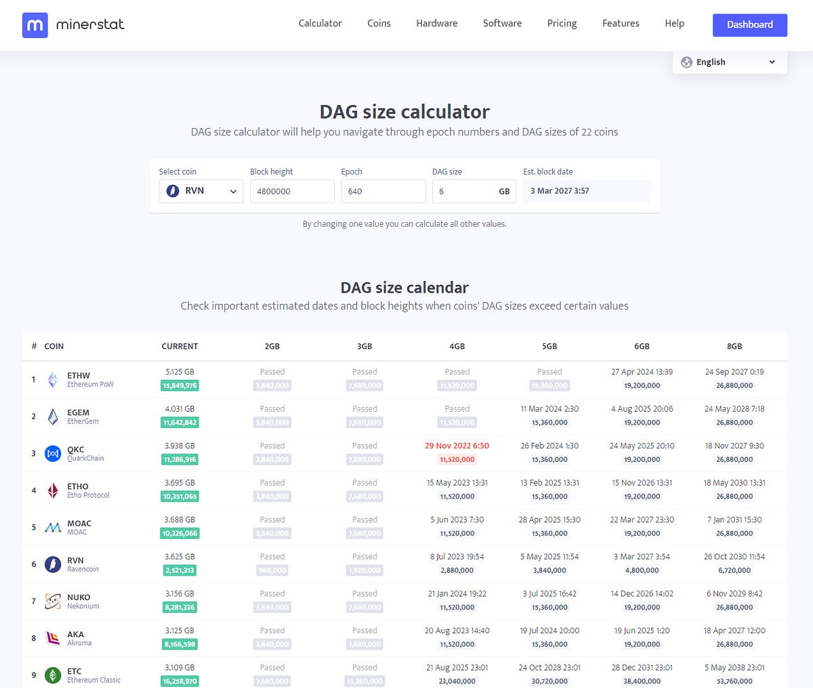The width and height of the screenshot is (813, 688).
Task: Go to the Pricing page
Action: click(x=562, y=23)
